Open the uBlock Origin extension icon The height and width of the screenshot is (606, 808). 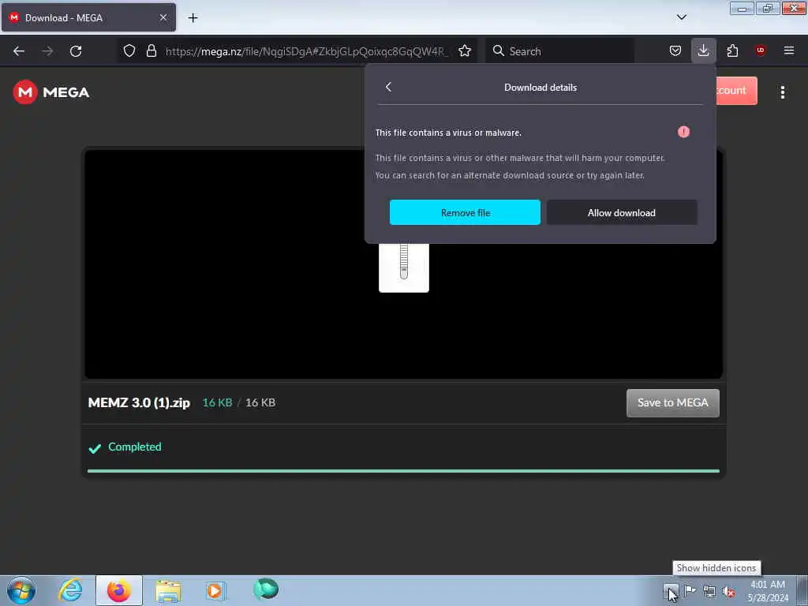point(760,50)
